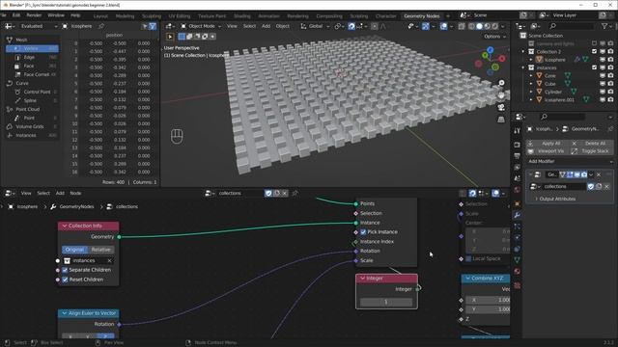The height and width of the screenshot is (347, 618).
Task: Switch to Shading workspace tab
Action: pyautogui.click(x=242, y=16)
